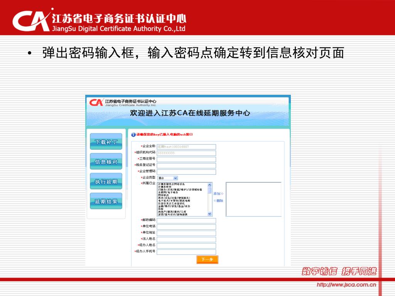Click the 下载补丁 sidebar button
The height and width of the screenshot is (296, 395).
coord(106,141)
